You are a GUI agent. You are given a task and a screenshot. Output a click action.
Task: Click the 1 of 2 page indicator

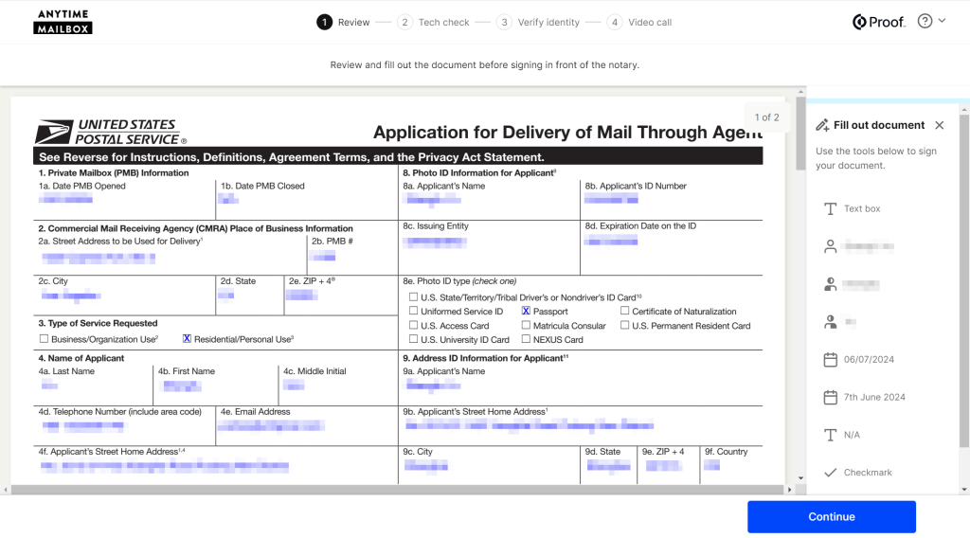click(766, 117)
